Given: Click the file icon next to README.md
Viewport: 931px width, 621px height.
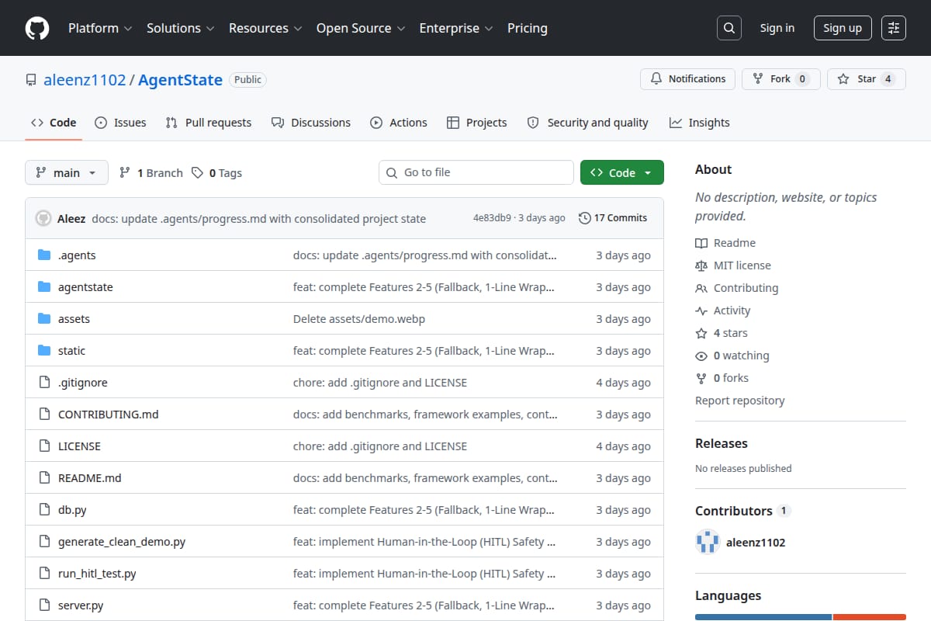Looking at the screenshot, I should tap(44, 478).
